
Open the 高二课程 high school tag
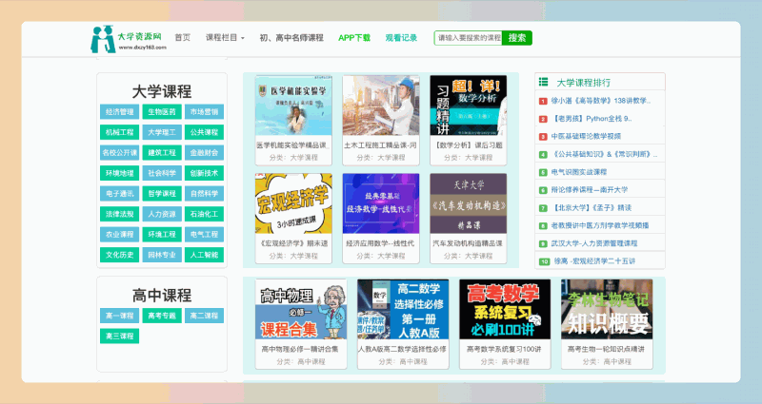point(204,316)
